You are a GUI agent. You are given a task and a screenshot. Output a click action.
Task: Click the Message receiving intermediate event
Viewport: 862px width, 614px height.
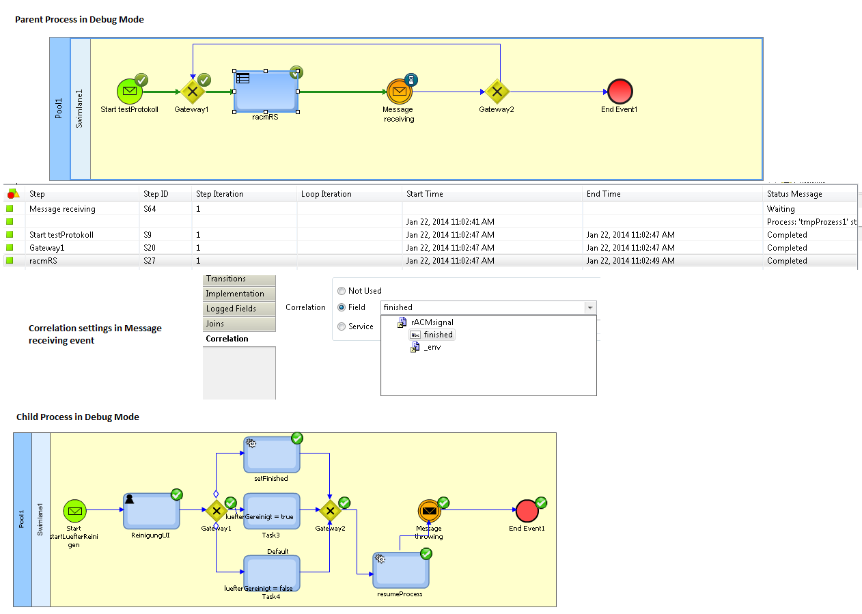(x=400, y=92)
